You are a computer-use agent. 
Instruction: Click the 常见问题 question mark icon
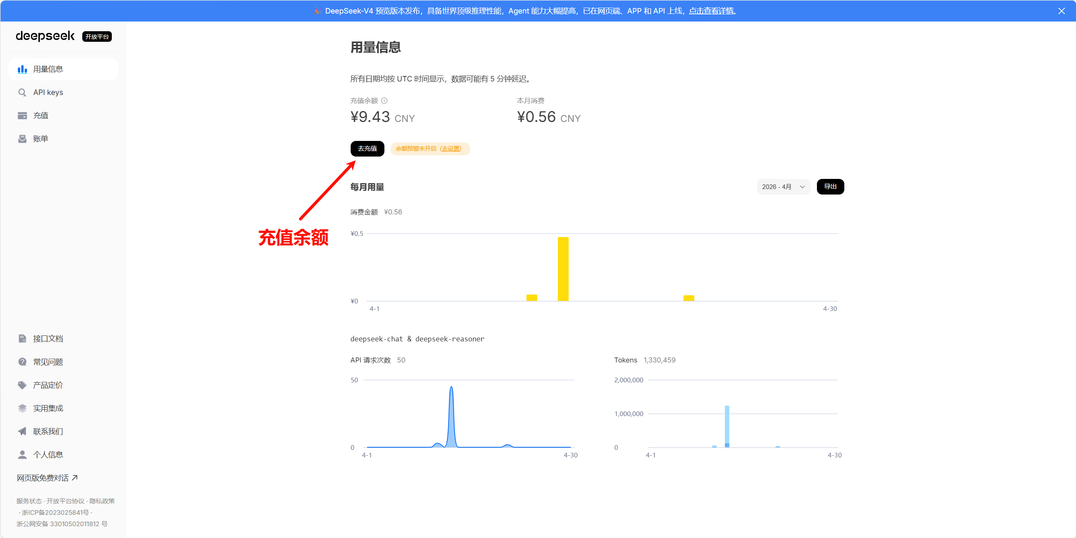22,362
